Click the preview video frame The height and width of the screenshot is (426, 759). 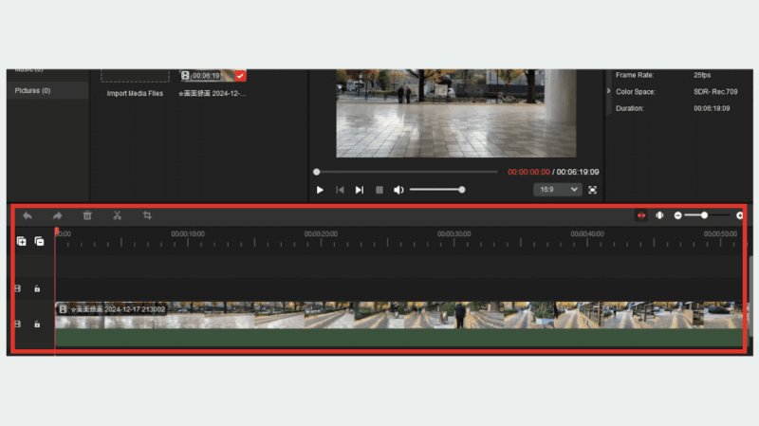pyautogui.click(x=456, y=113)
